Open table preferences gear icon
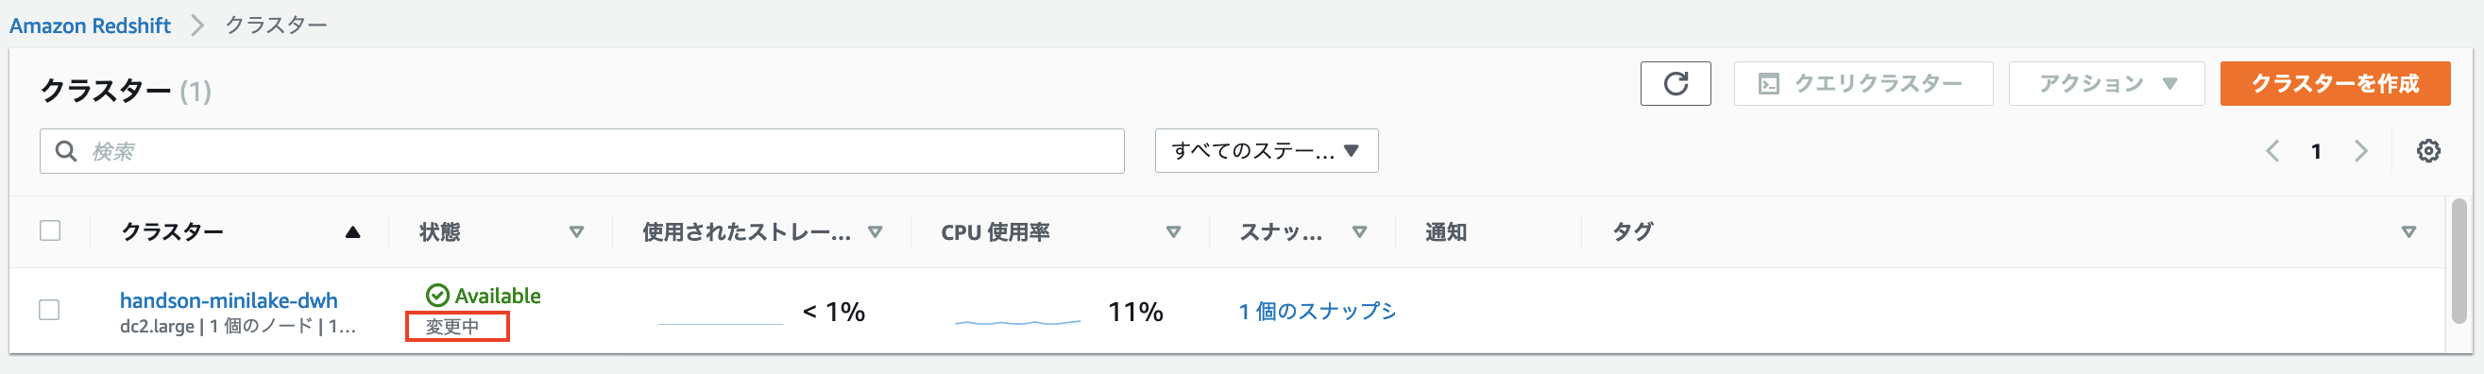The width and height of the screenshot is (2484, 374). (x=2428, y=151)
